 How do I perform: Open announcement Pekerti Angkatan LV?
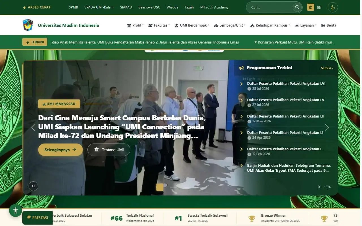[286, 100]
